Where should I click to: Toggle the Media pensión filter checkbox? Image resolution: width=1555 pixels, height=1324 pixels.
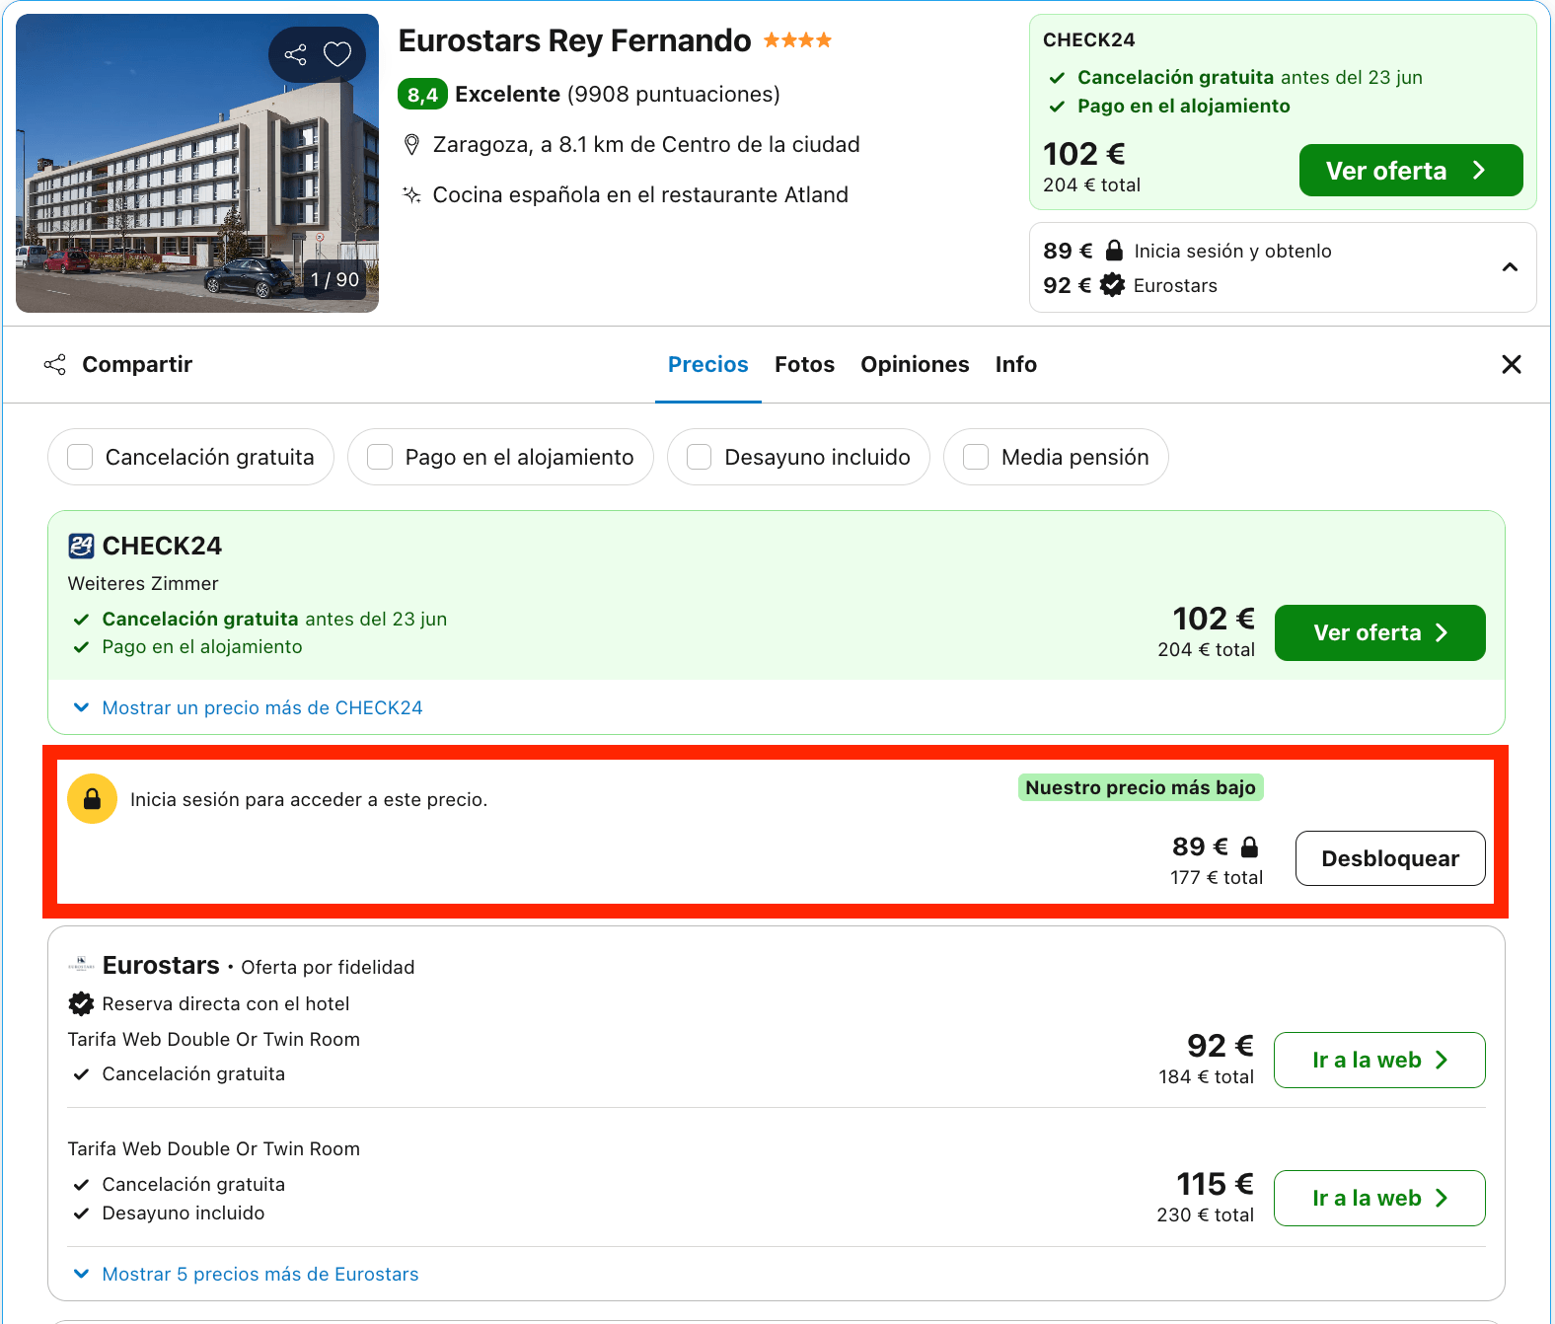[976, 457]
